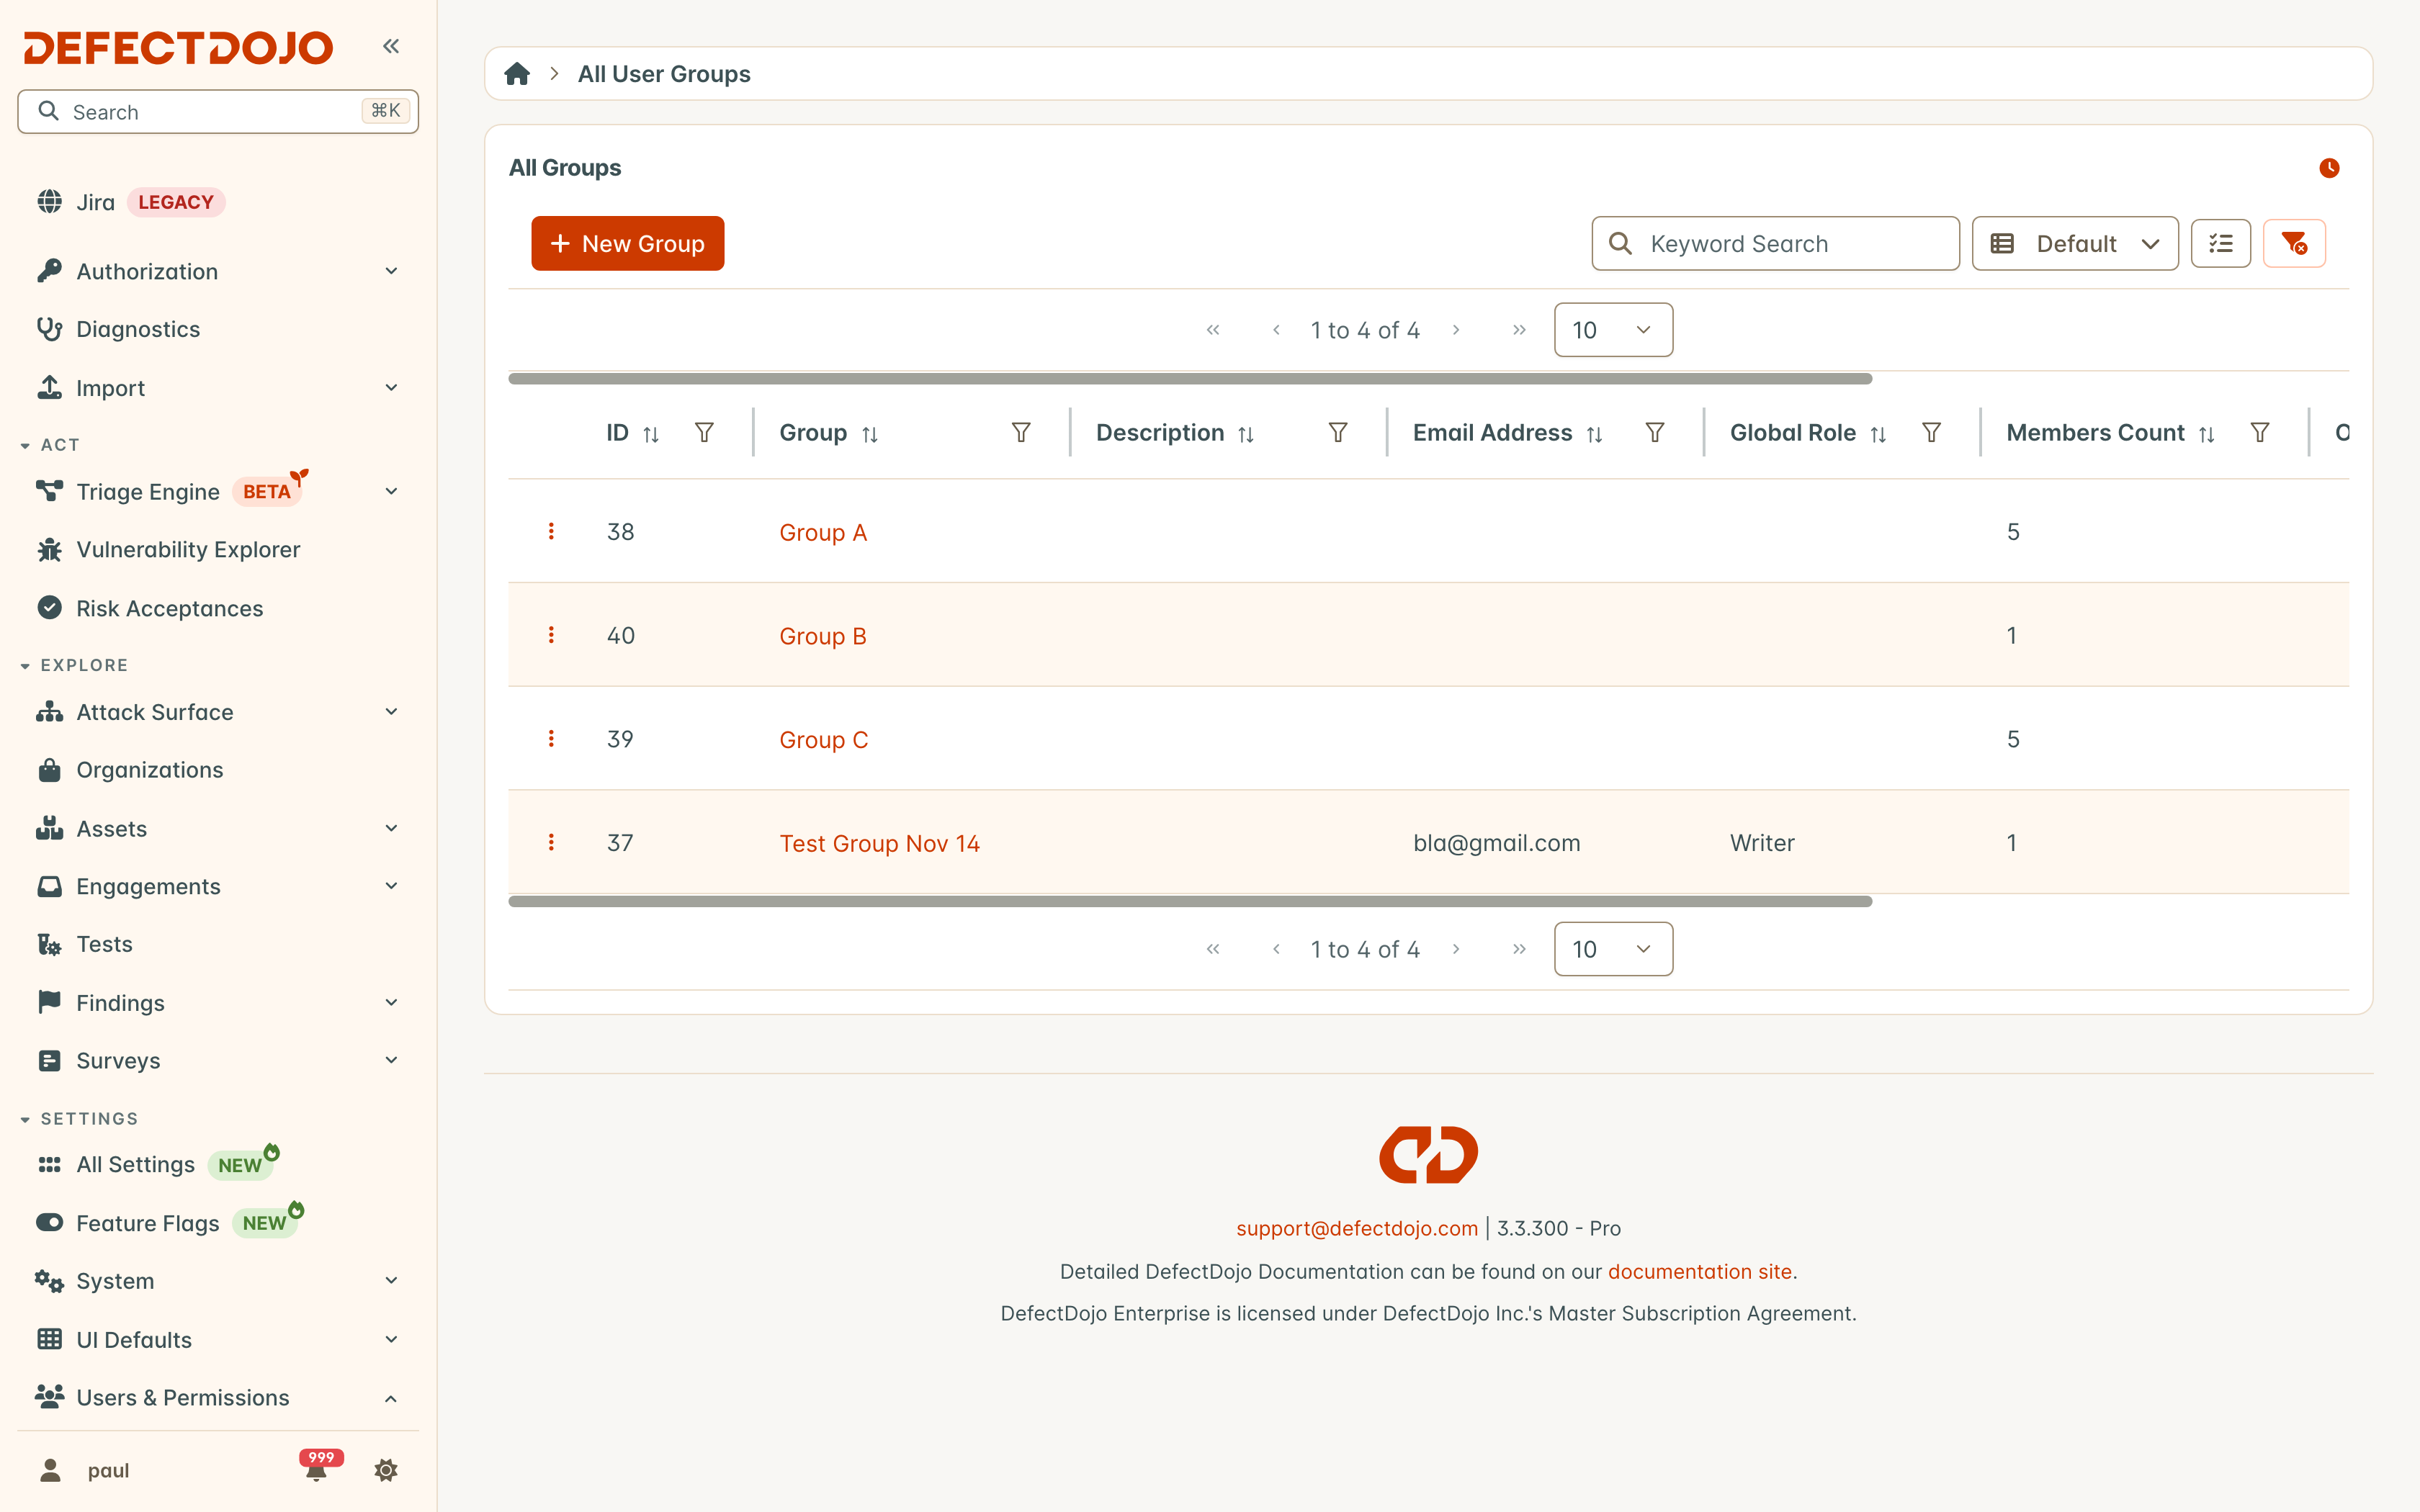Sort by ID column arrows
Screen dimensions: 2420x1512
pyautogui.click(x=651, y=434)
